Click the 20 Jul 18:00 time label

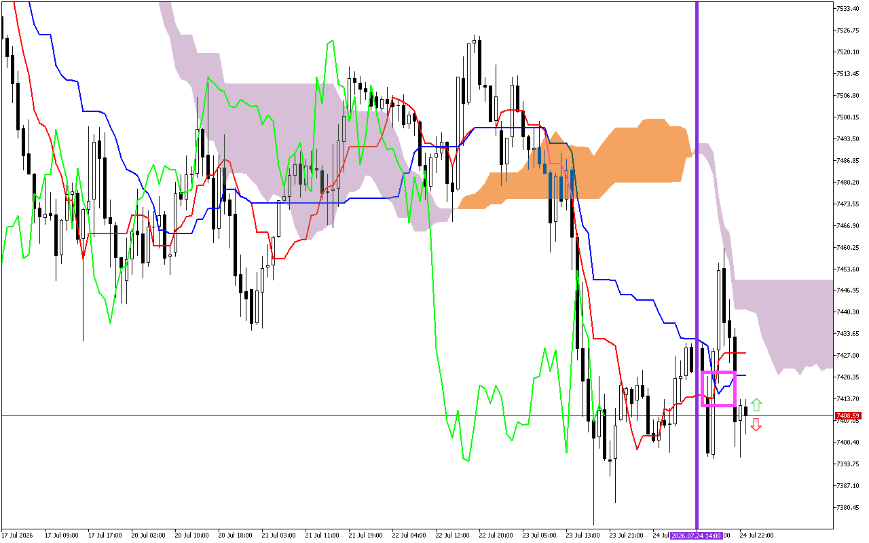pos(236,536)
